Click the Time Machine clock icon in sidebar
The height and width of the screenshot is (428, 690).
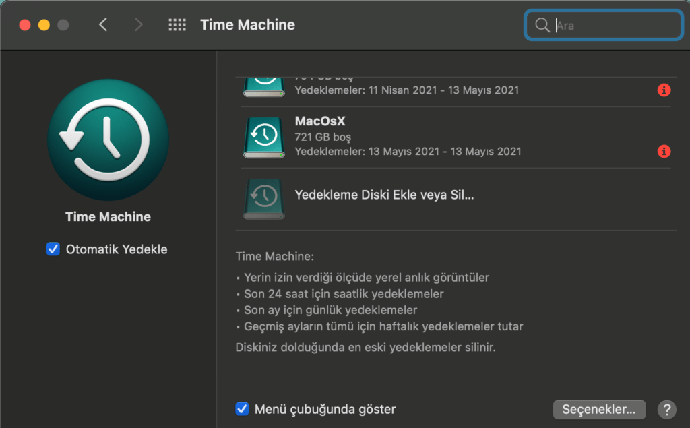(x=108, y=140)
